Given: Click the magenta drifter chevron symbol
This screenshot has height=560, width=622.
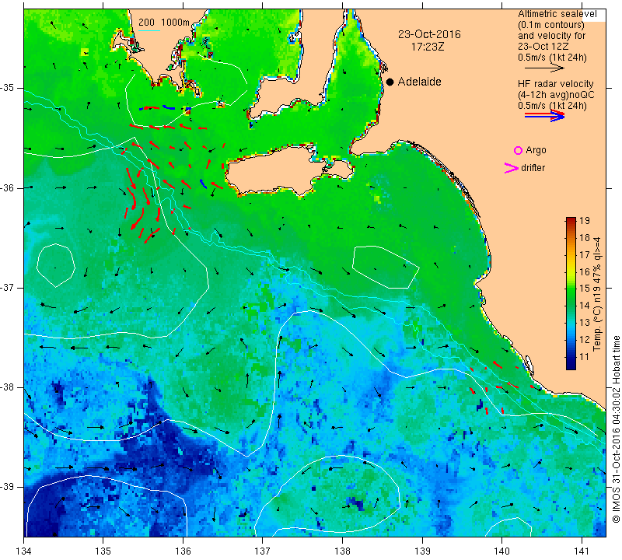Looking at the screenshot, I should click(512, 168).
